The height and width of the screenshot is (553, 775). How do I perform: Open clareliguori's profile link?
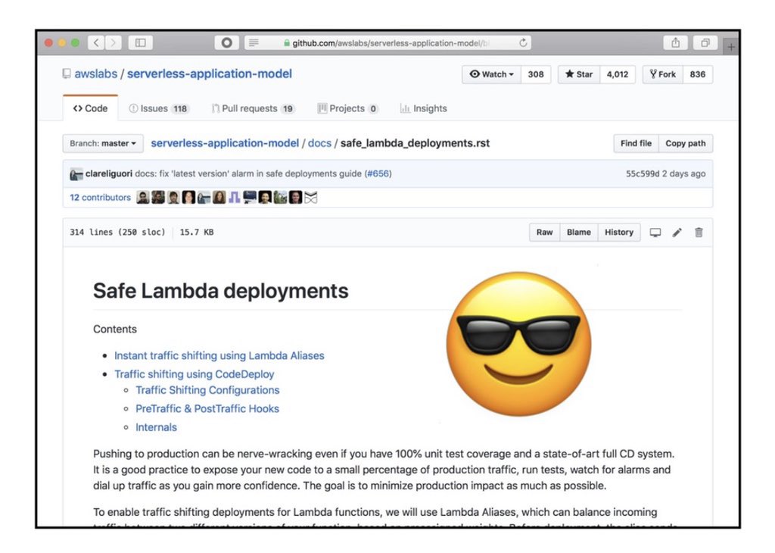tap(109, 173)
